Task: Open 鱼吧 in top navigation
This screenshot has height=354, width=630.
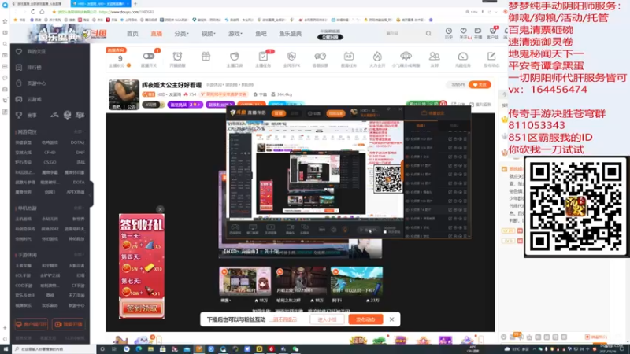Action: click(x=261, y=34)
